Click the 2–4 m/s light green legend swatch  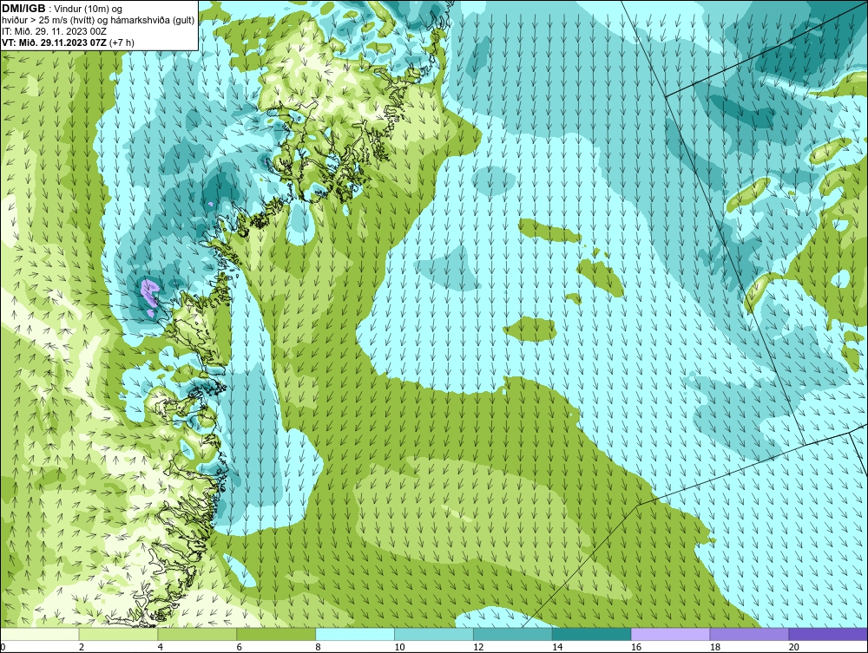[118, 634]
